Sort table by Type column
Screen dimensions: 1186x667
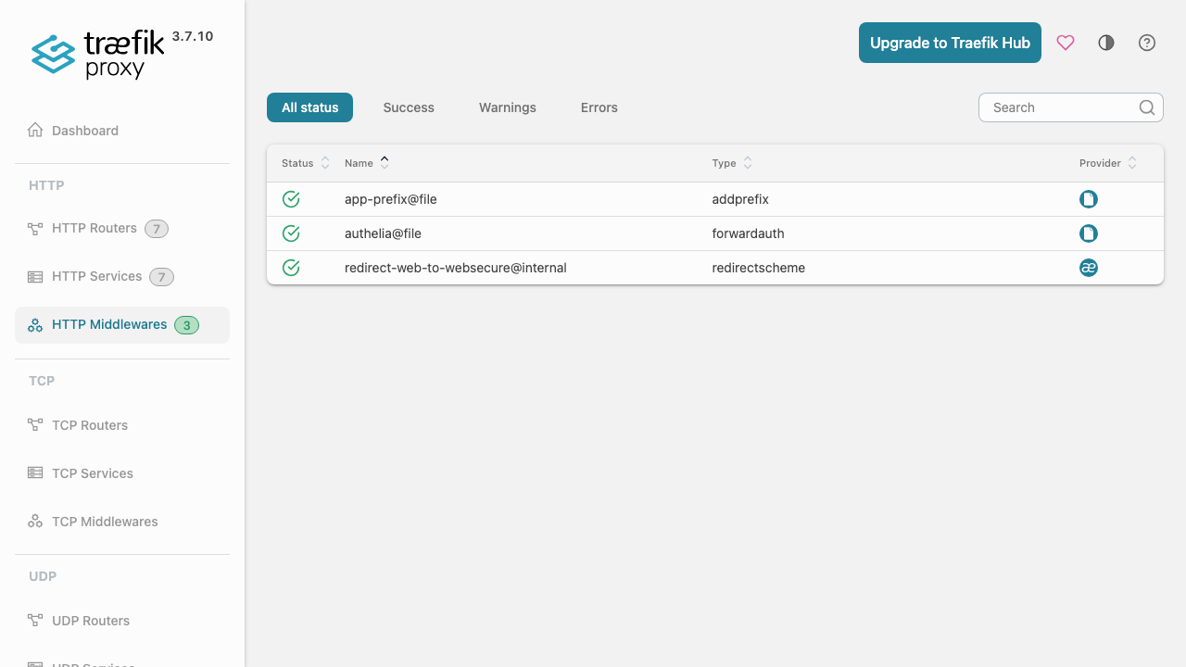732,163
